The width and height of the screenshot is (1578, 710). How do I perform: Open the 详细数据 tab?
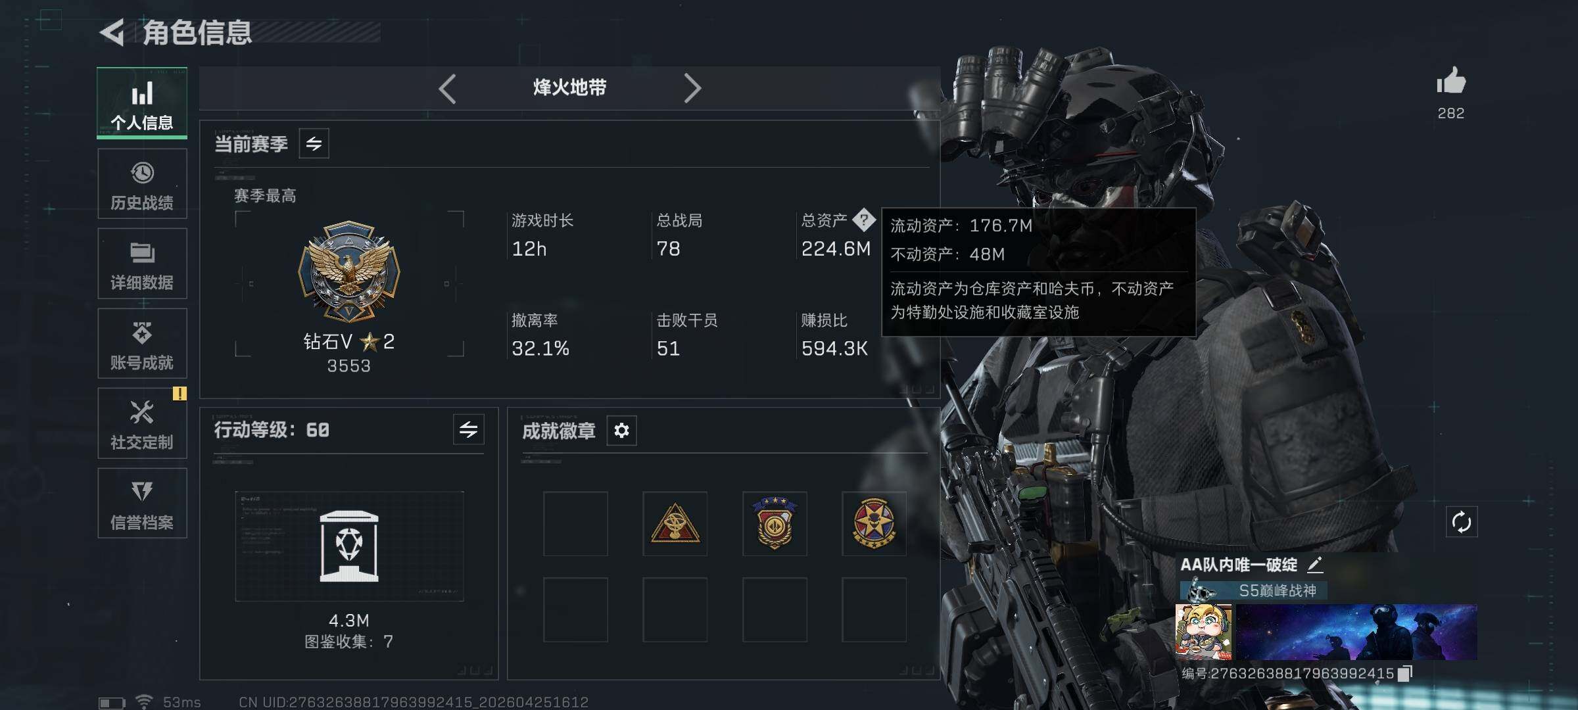142,264
